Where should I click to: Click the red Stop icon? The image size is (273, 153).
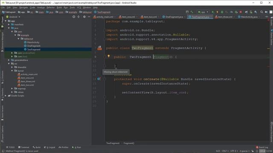click(x=241, y=12)
